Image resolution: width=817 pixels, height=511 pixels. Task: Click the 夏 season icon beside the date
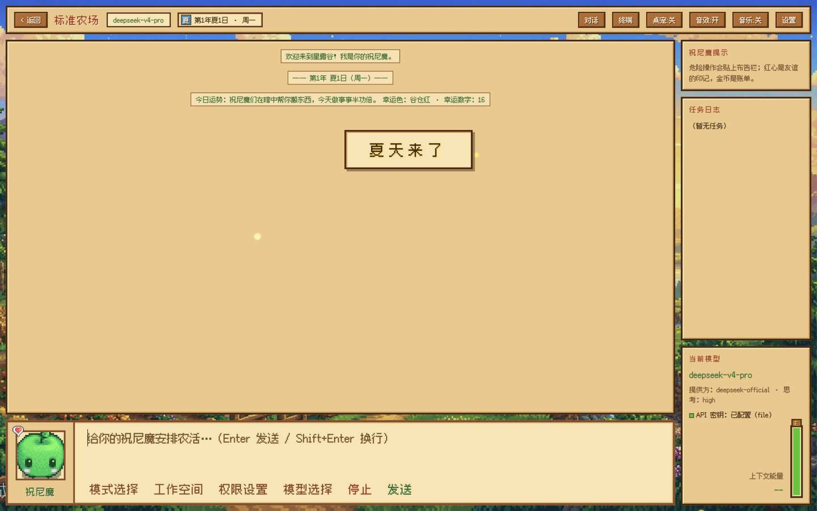click(x=186, y=20)
